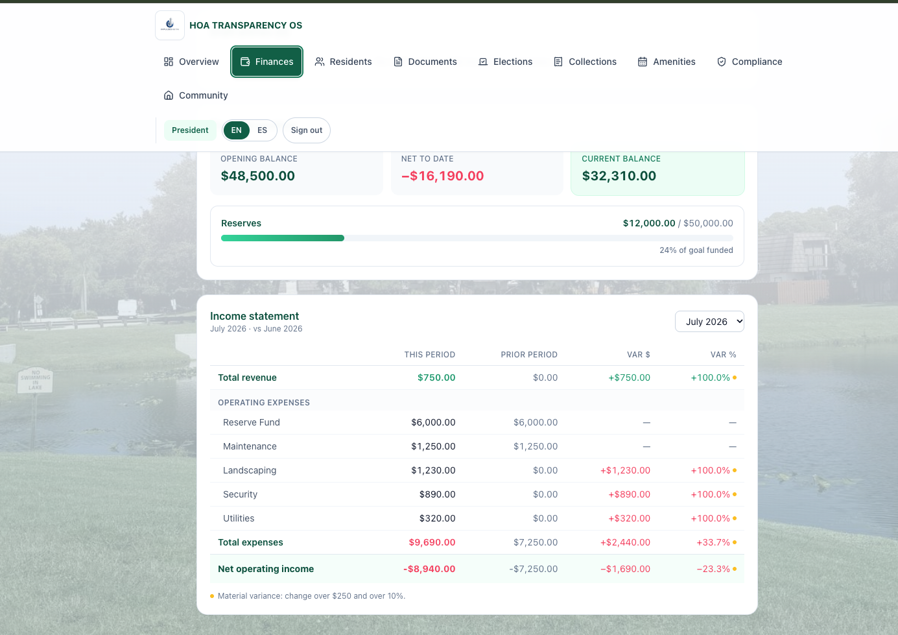Switch language to EN
Image resolution: width=898 pixels, height=635 pixels.
(x=237, y=130)
